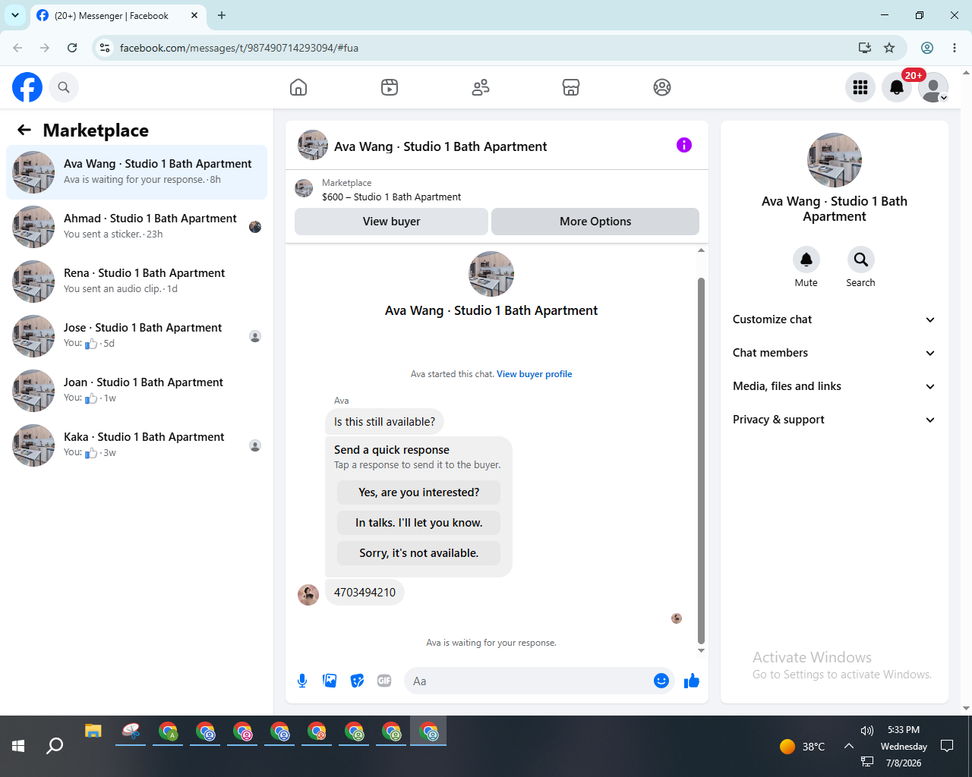
Task: Open the View buyer profile link
Action: coord(535,374)
